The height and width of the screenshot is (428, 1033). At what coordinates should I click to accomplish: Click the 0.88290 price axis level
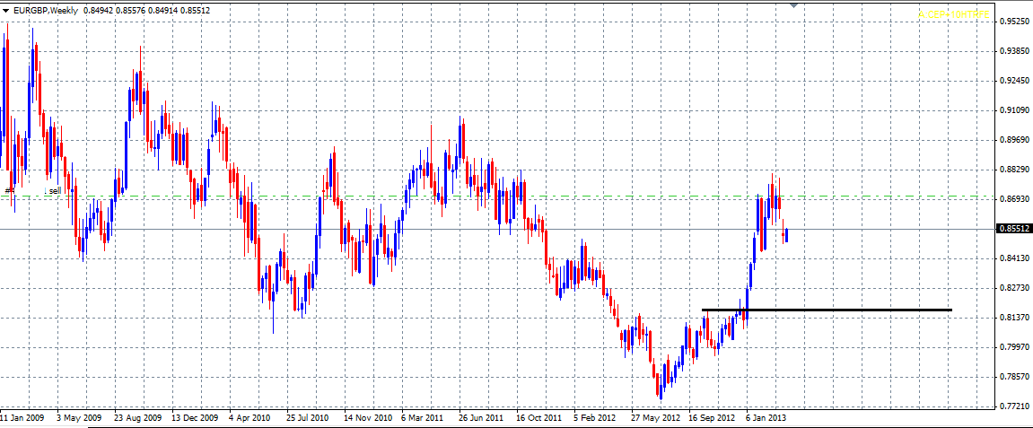1014,170
